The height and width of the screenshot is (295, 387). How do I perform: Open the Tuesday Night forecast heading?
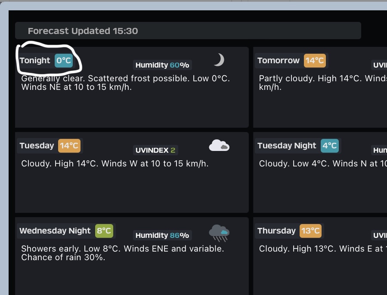coord(287,145)
